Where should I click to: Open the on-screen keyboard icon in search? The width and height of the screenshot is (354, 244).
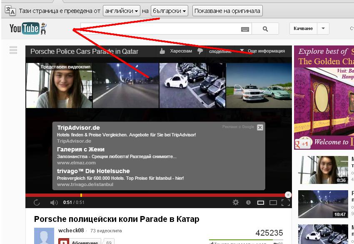[245, 29]
